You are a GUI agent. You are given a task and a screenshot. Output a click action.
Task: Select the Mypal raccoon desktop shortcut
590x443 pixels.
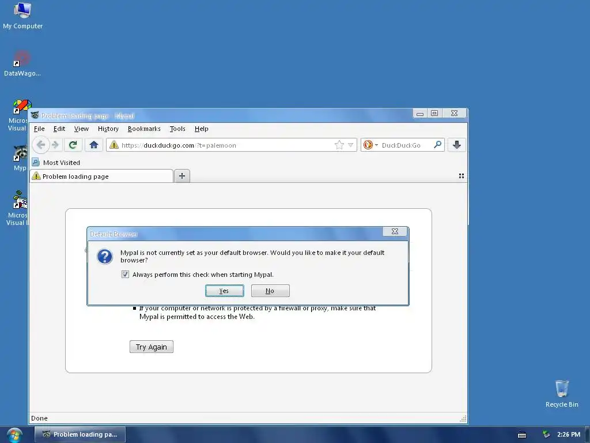pyautogui.click(x=20, y=158)
